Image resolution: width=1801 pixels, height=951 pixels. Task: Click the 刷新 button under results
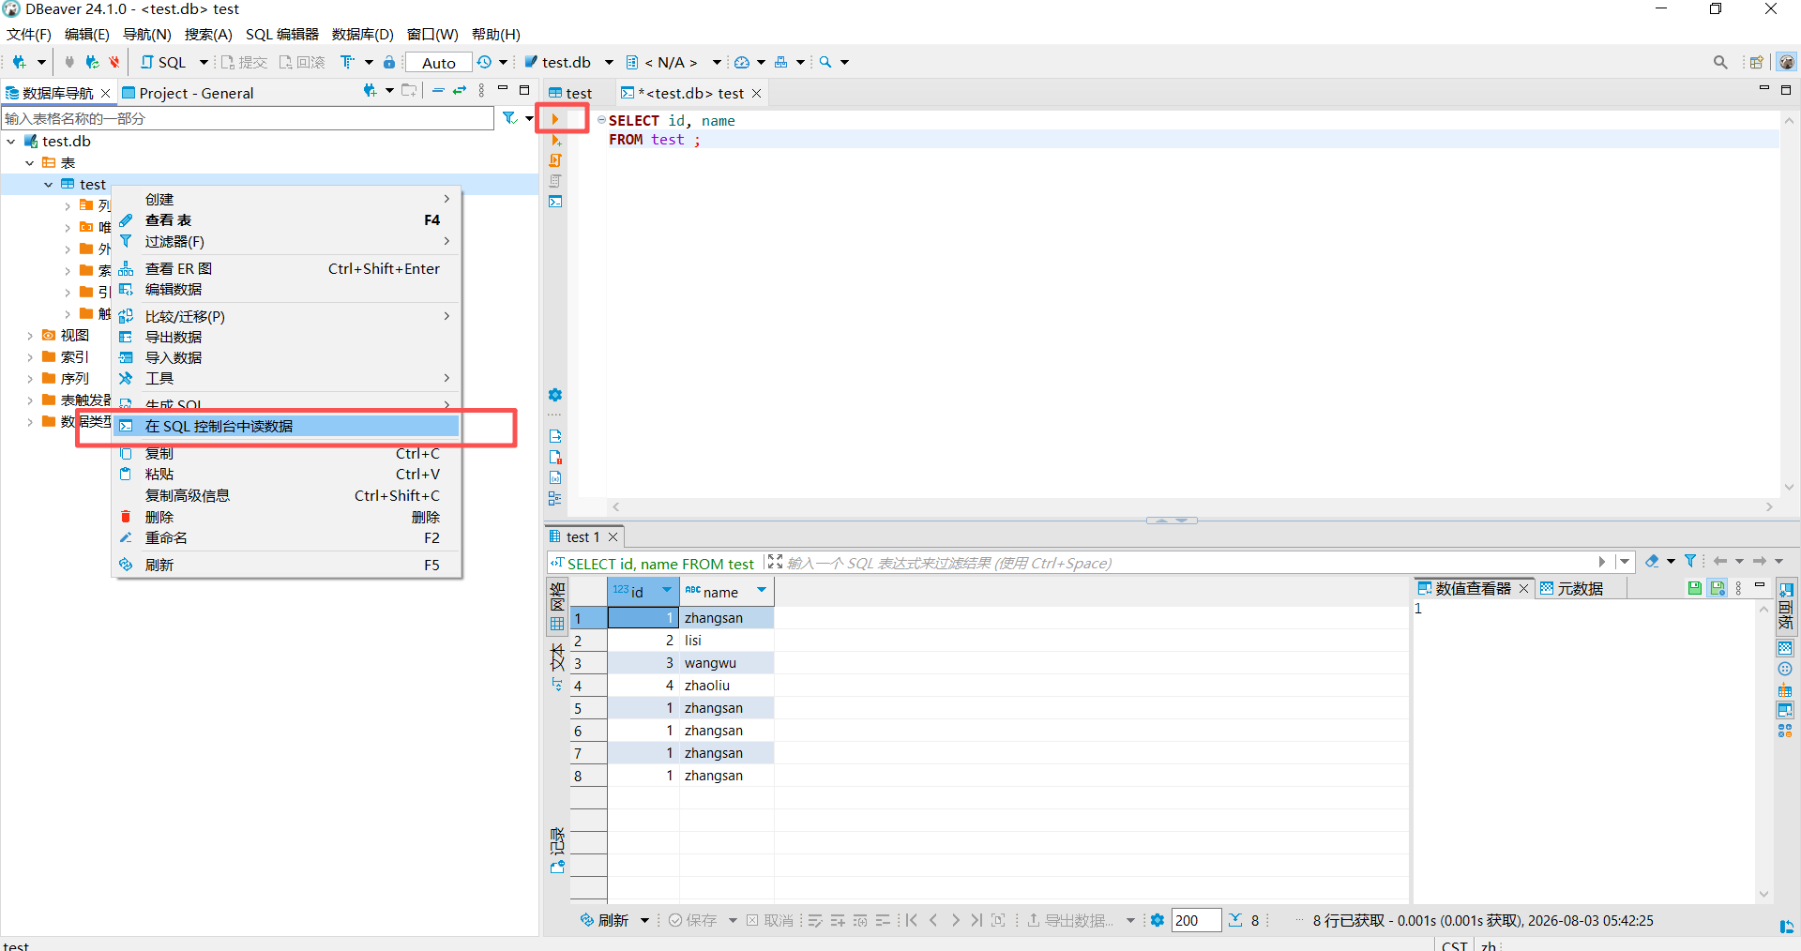605,920
